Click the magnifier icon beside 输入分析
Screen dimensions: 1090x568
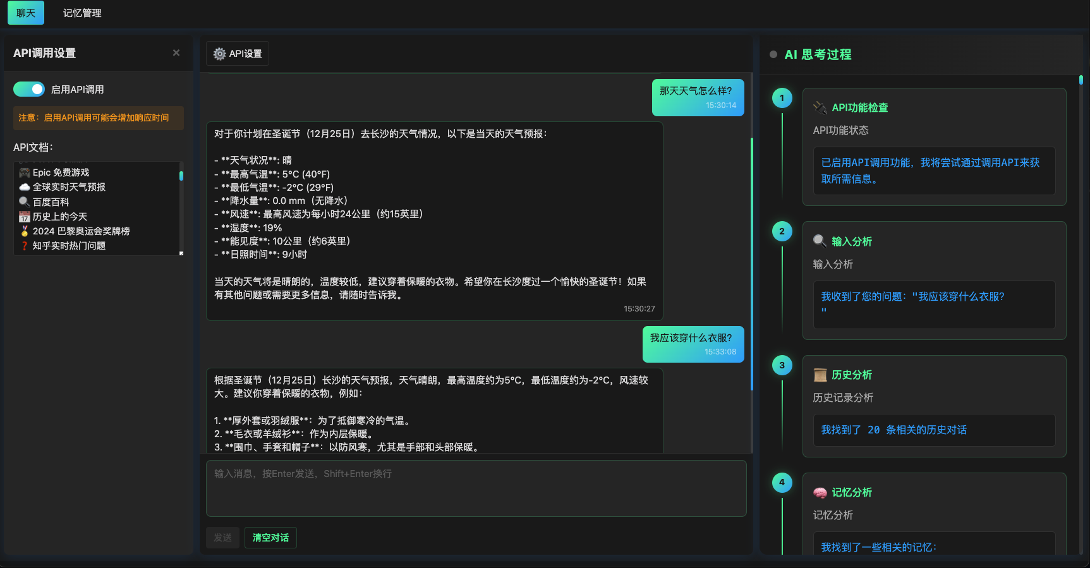(820, 241)
